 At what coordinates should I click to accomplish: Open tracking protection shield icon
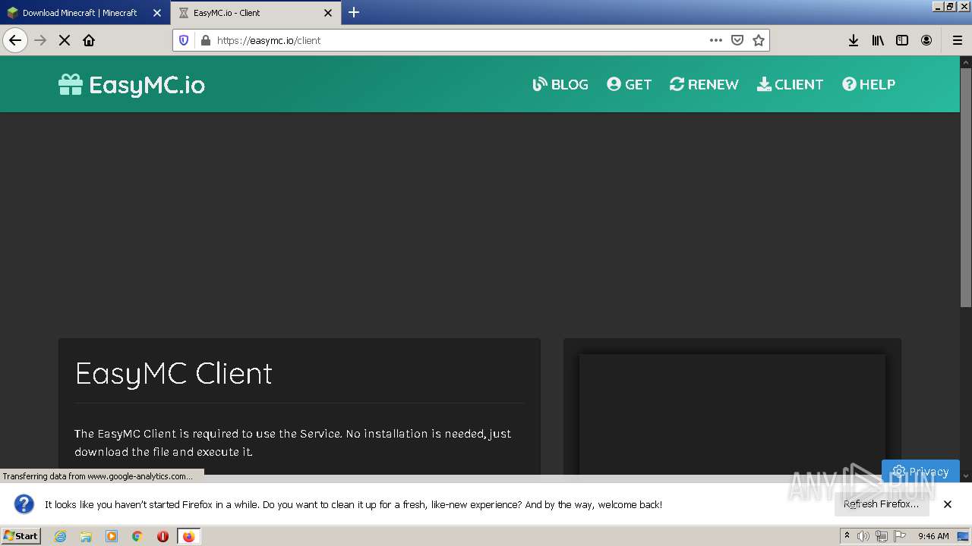(x=184, y=40)
